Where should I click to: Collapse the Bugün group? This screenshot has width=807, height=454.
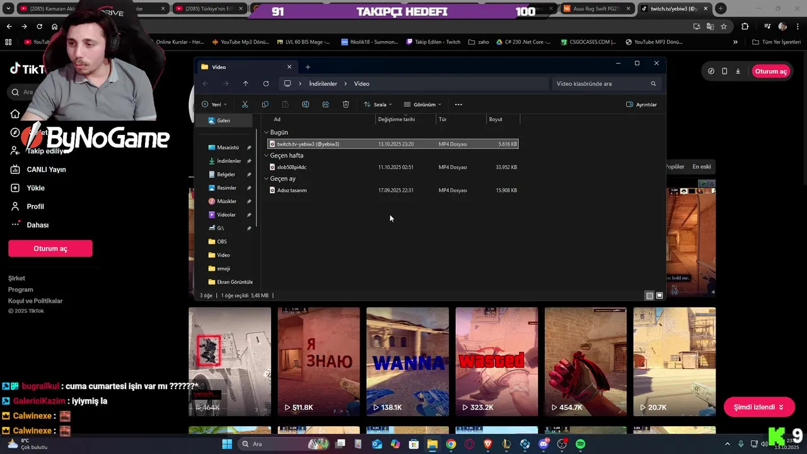click(267, 132)
